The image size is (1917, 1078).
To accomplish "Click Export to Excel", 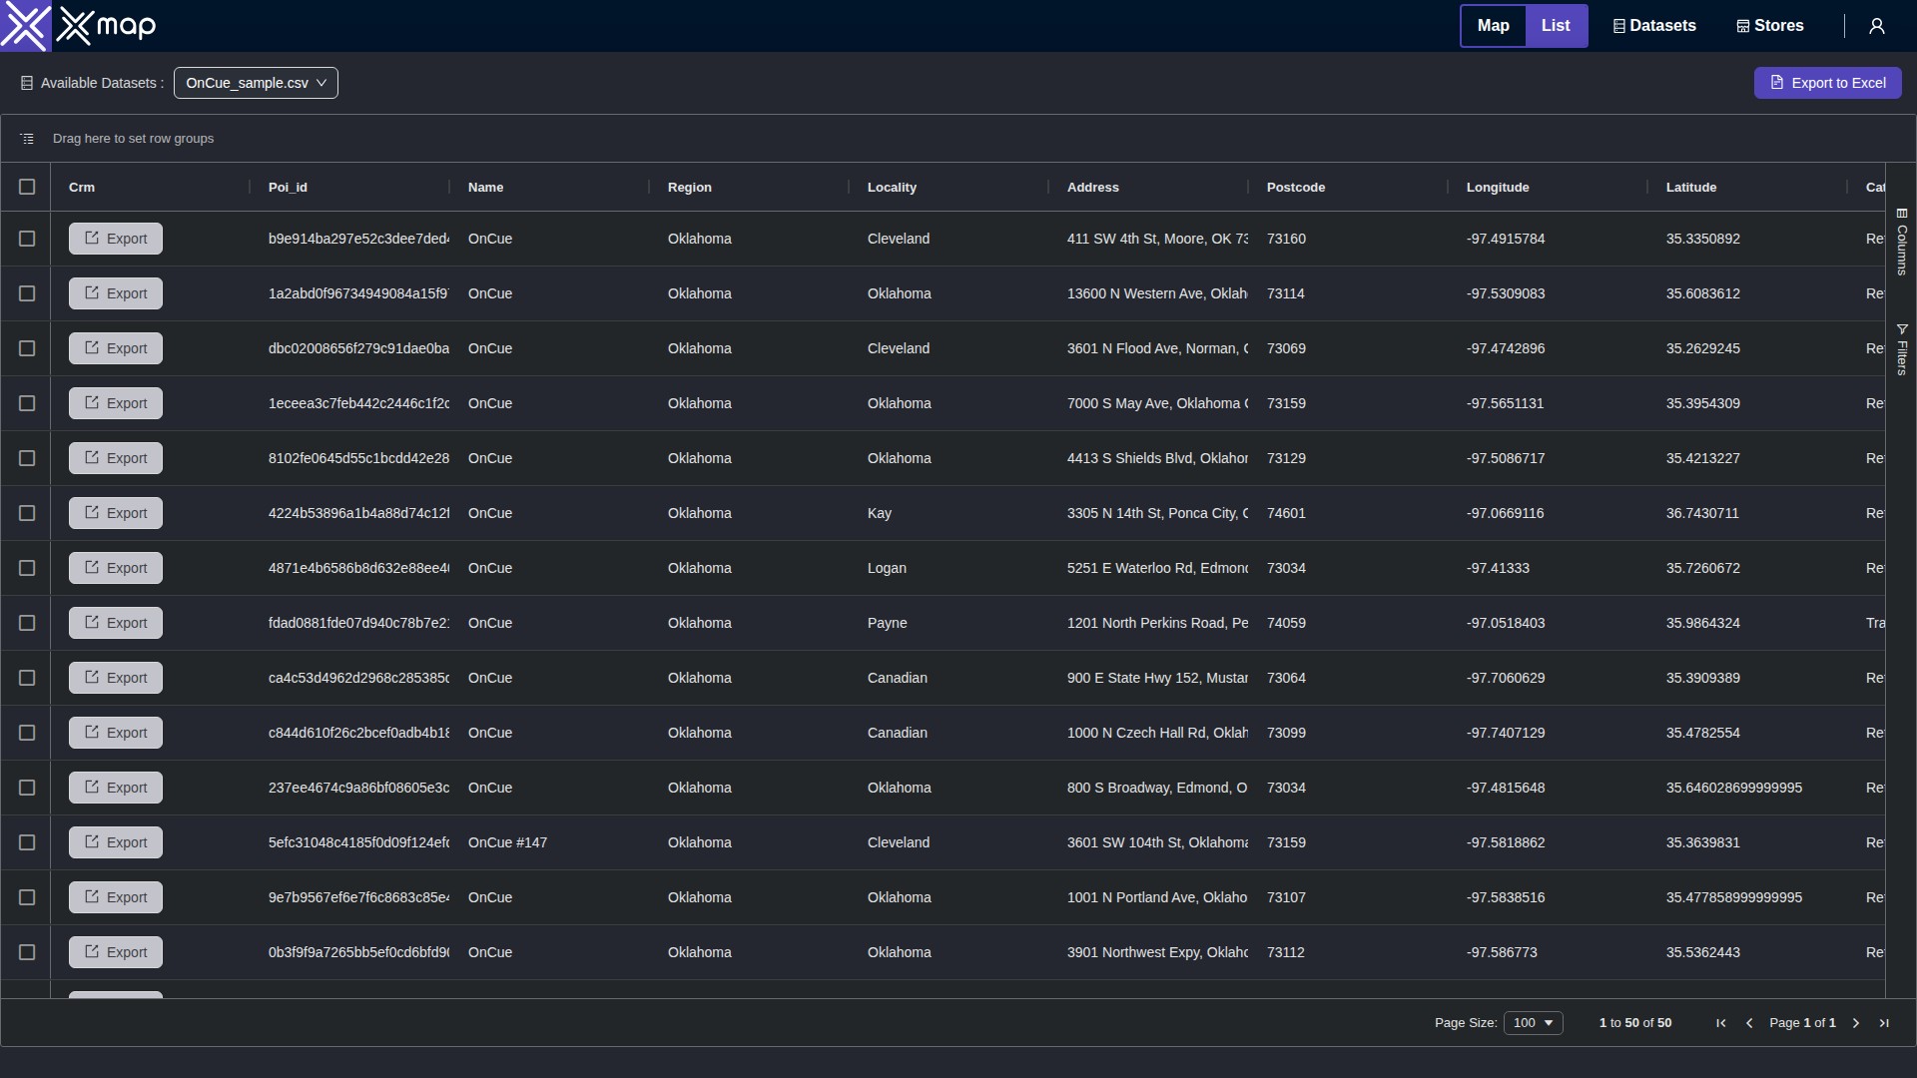I will 1828,83.
